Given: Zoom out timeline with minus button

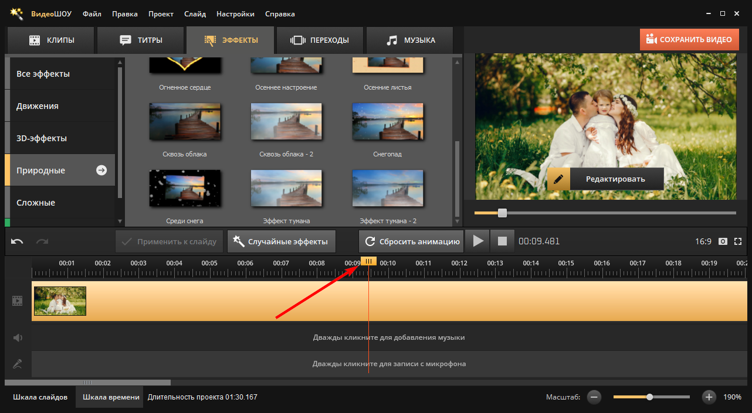Looking at the screenshot, I should pyautogui.click(x=594, y=397).
